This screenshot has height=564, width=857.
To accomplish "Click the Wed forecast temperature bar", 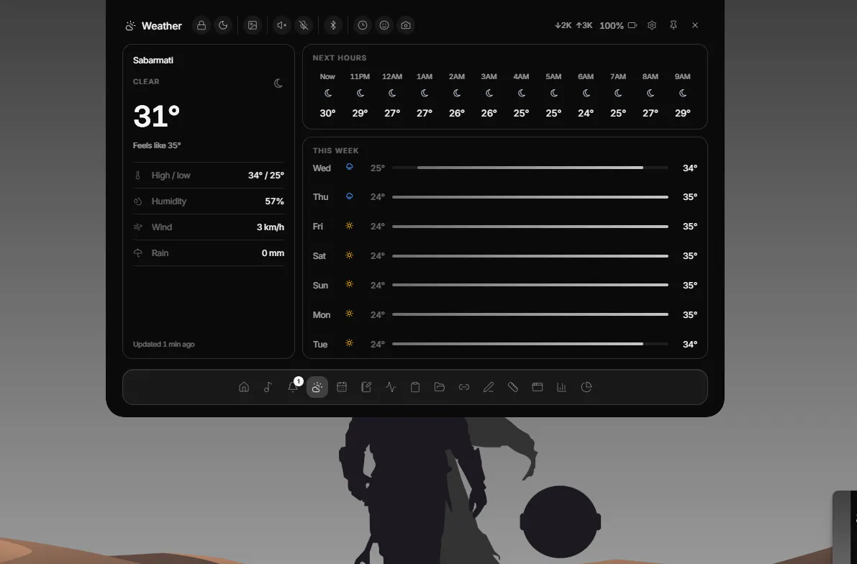I will pos(530,168).
